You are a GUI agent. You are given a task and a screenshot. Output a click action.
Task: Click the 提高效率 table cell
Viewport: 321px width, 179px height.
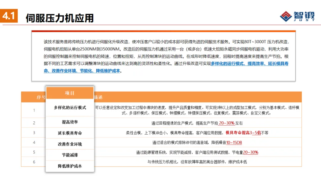pyautogui.click(x=70, y=122)
